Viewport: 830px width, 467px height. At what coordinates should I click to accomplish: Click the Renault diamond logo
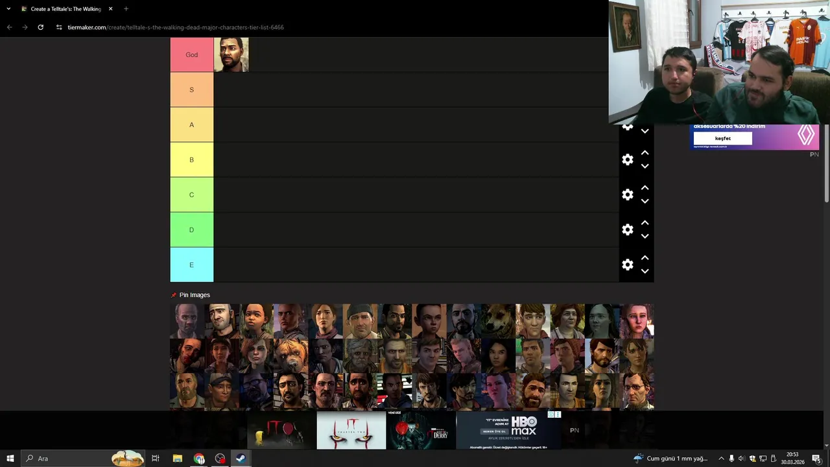click(806, 135)
